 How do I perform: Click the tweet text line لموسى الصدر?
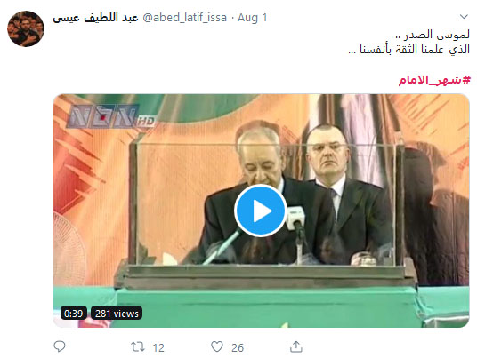(x=433, y=35)
